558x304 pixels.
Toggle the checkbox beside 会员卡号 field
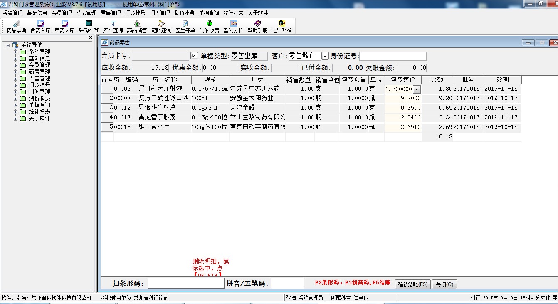(194, 56)
